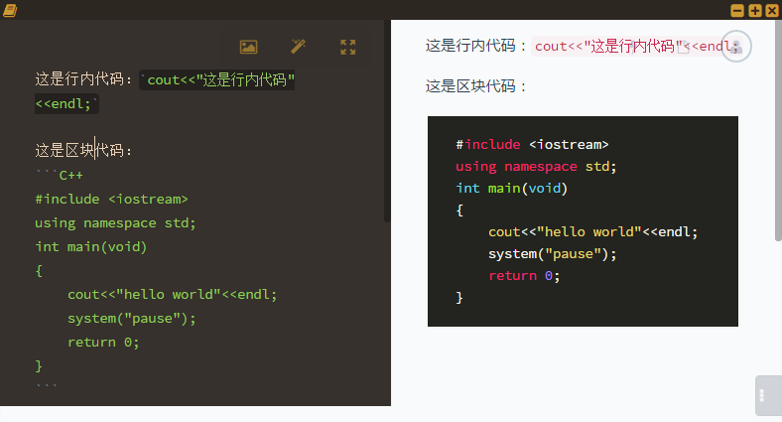Click '#include <iostream>' in the editor
The image size is (782, 422).
[111, 199]
